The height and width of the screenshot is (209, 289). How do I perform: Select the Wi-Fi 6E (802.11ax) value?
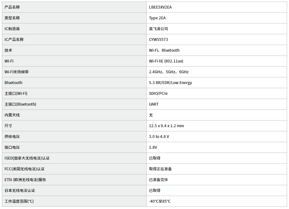pyautogui.click(x=166, y=61)
